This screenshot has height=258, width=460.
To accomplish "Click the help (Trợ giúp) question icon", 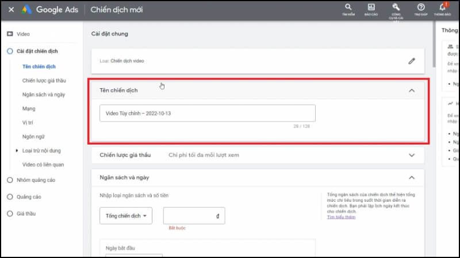I will tap(420, 7).
